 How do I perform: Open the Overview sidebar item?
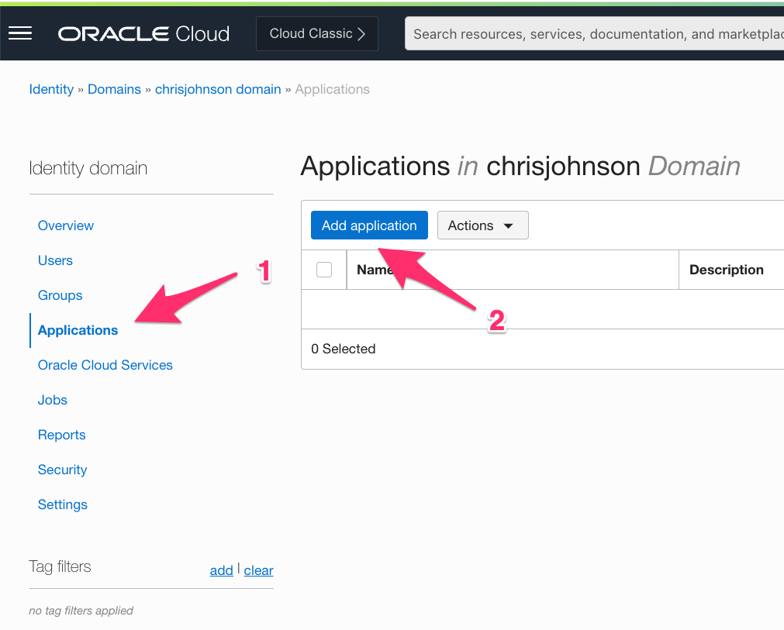coord(66,225)
